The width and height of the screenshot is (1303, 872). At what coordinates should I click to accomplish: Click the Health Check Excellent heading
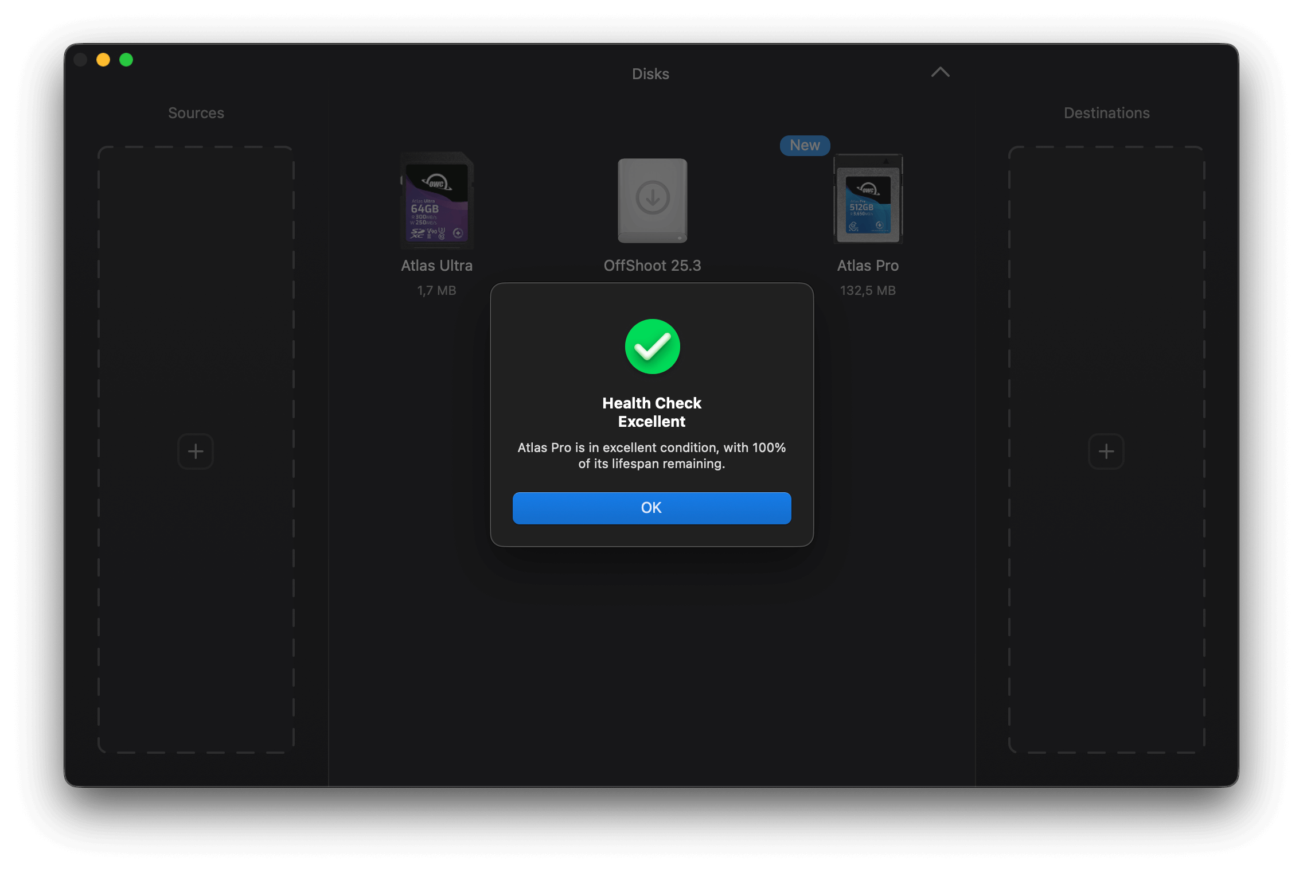[652, 412]
